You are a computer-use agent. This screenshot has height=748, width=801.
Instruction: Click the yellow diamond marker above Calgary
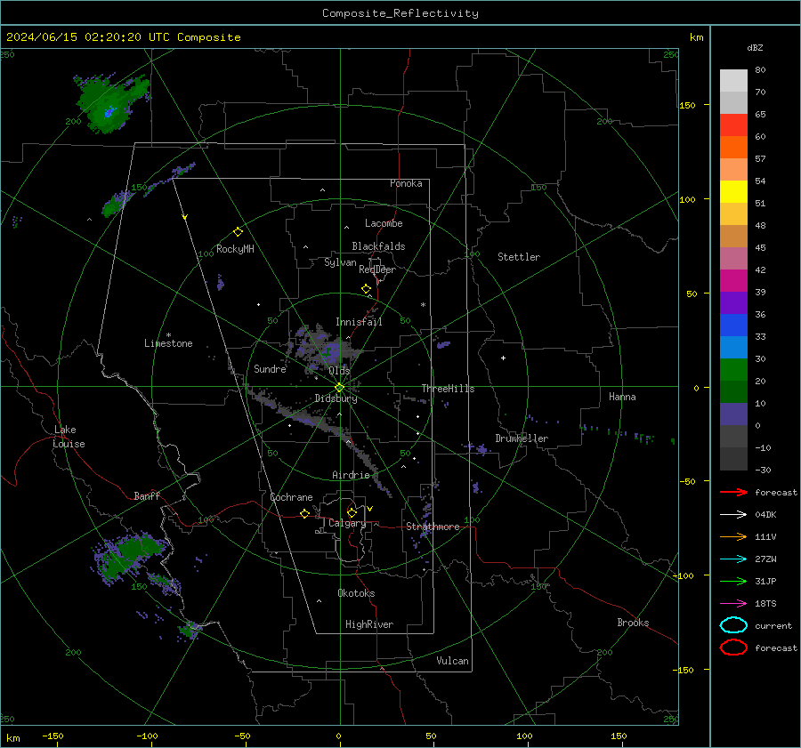352,512
